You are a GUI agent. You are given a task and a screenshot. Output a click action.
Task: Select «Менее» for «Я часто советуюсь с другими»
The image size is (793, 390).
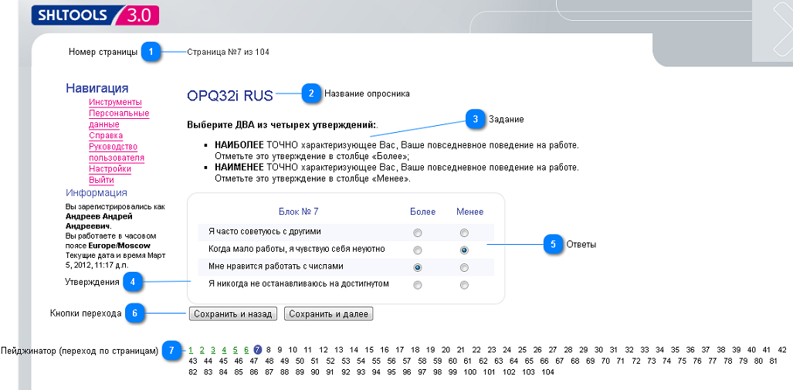point(464,232)
